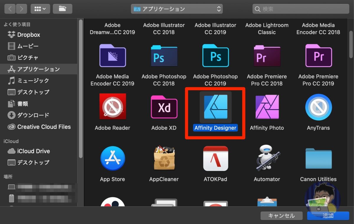
Task: Select the AnyTrans app icon
Action: point(318,107)
